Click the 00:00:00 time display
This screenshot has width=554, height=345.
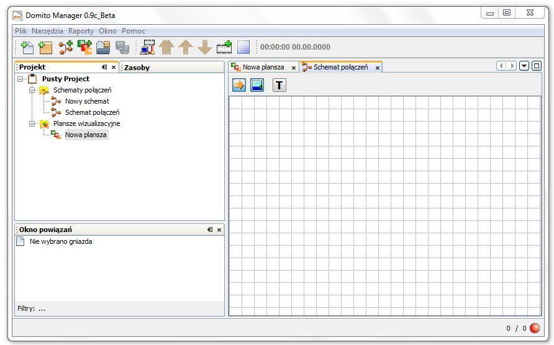295,47
